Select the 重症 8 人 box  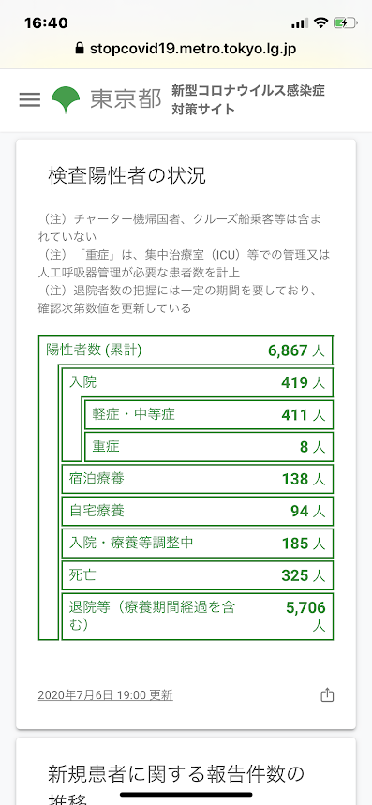pyautogui.click(x=209, y=447)
